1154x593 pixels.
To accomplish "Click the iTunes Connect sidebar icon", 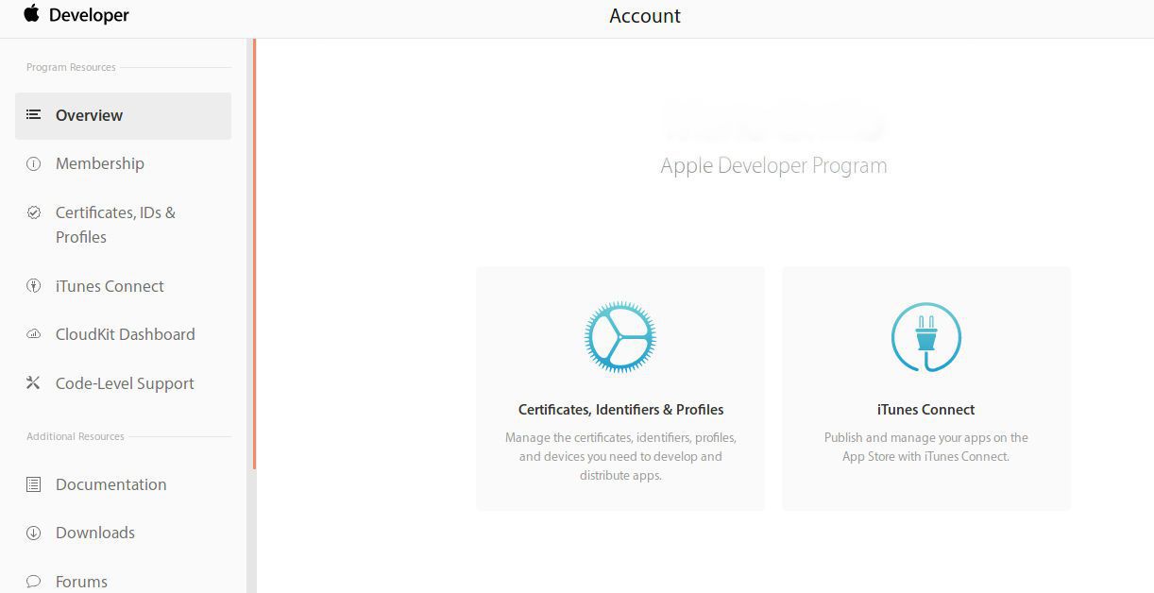I will [33, 286].
